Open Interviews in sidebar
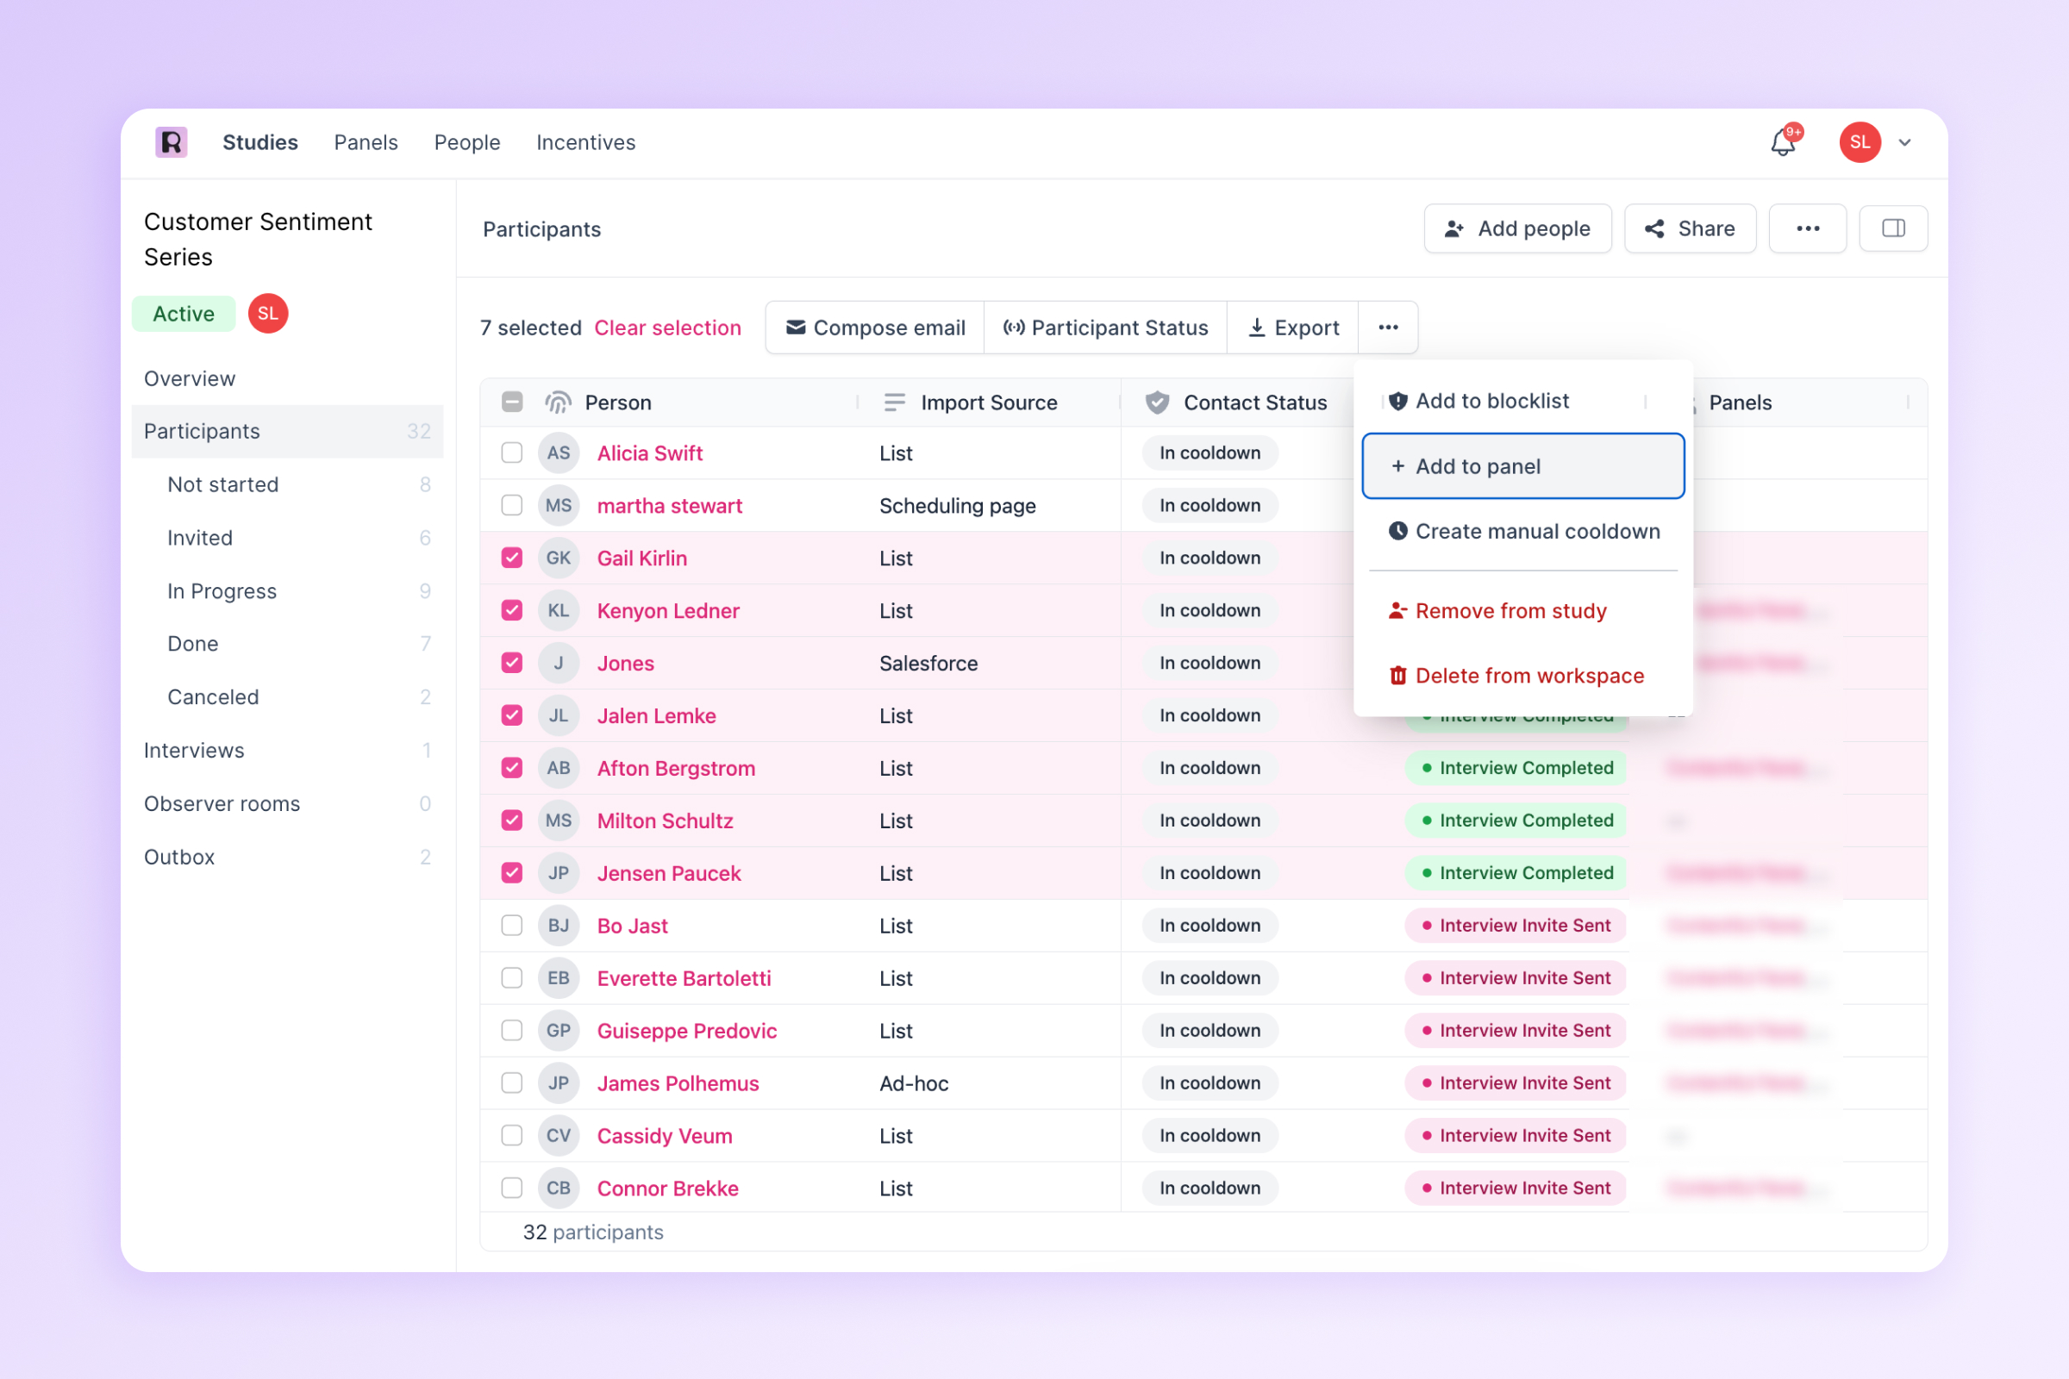Screen dimensions: 2069x1379 point(288,750)
